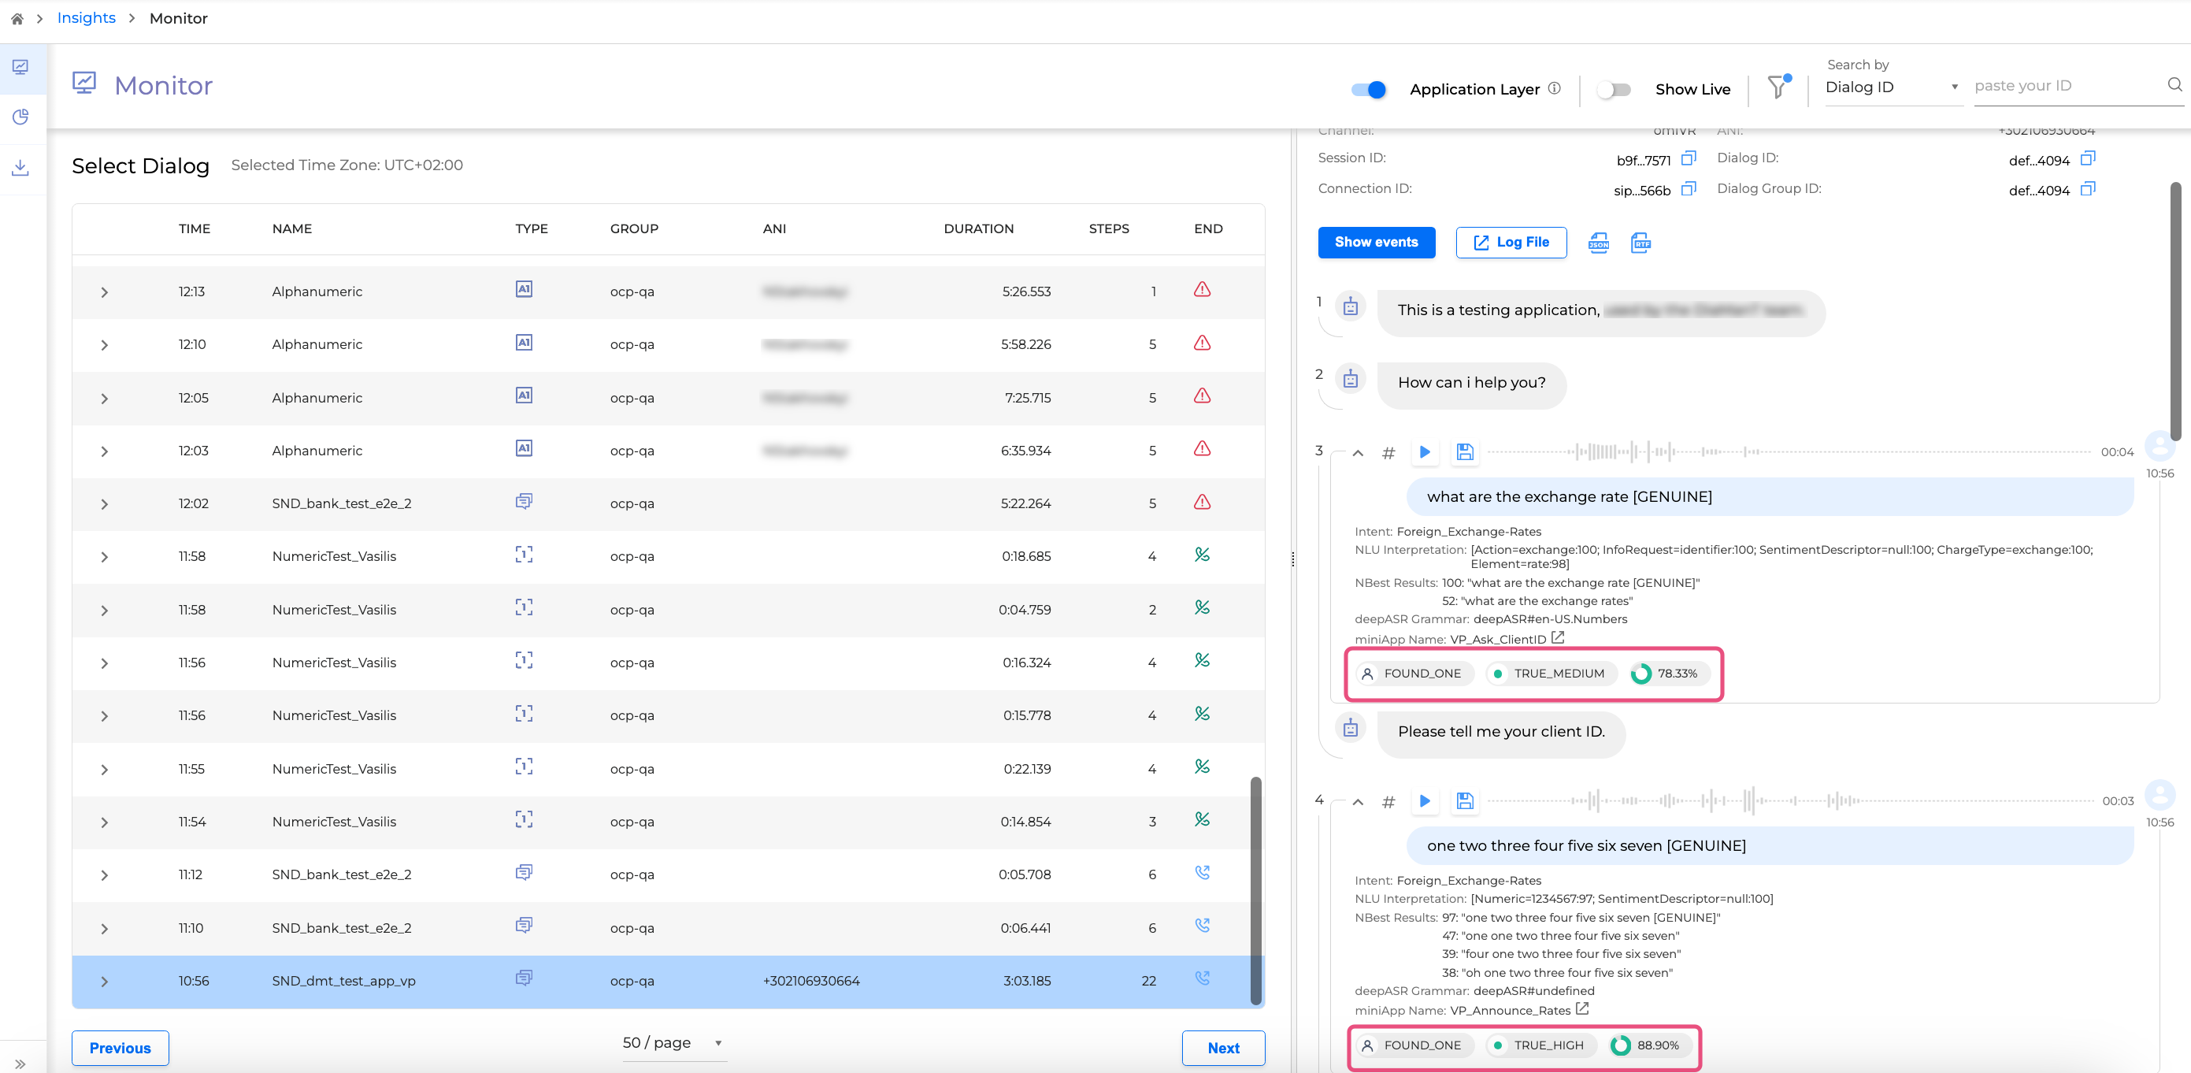Open the download section in left sidebar
The width and height of the screenshot is (2191, 1073).
point(21,168)
